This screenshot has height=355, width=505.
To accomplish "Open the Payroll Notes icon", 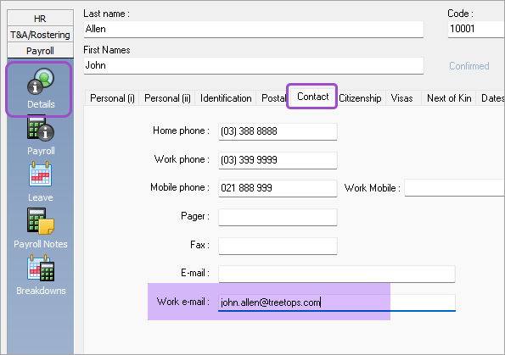I will pyautogui.click(x=40, y=221).
